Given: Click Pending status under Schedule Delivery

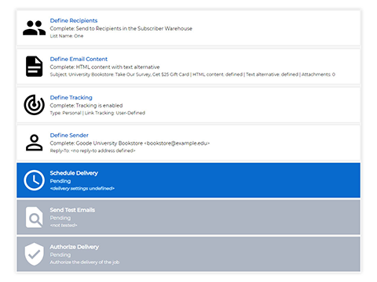Looking at the screenshot, I should [60, 181].
